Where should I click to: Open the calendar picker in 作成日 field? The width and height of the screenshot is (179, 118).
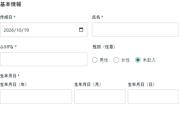point(81,30)
